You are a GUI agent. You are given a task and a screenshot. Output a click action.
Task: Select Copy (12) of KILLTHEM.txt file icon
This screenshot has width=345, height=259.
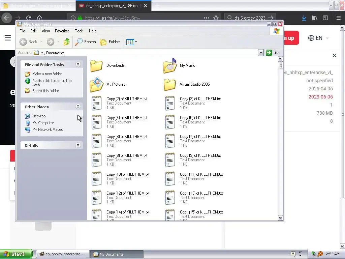pyautogui.click(x=96, y=198)
